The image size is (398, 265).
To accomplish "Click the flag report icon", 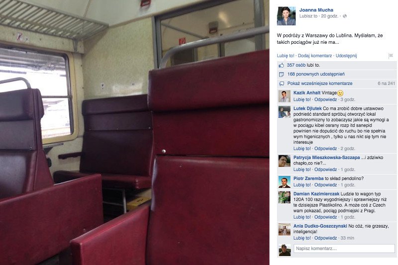I will pyautogui.click(x=391, y=56).
